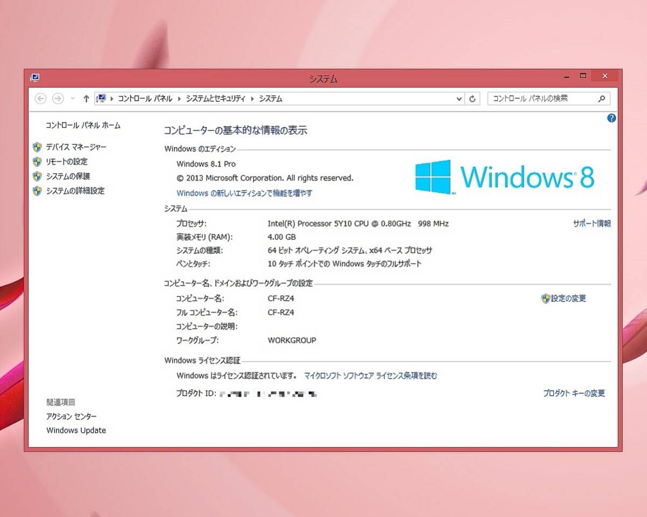Open デバイス マネージャー link
Screen dimensions: 647x517
76,147
